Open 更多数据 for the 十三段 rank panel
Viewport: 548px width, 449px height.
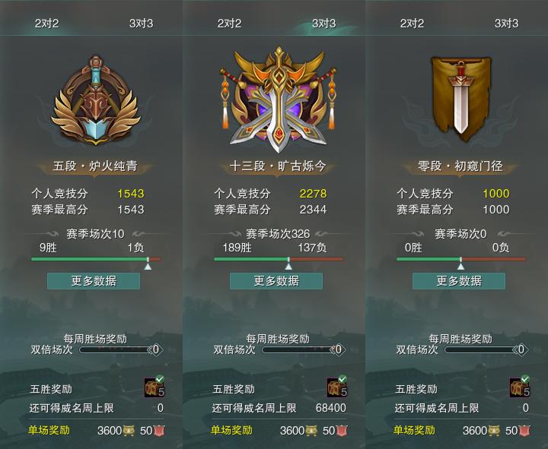[x=276, y=281]
